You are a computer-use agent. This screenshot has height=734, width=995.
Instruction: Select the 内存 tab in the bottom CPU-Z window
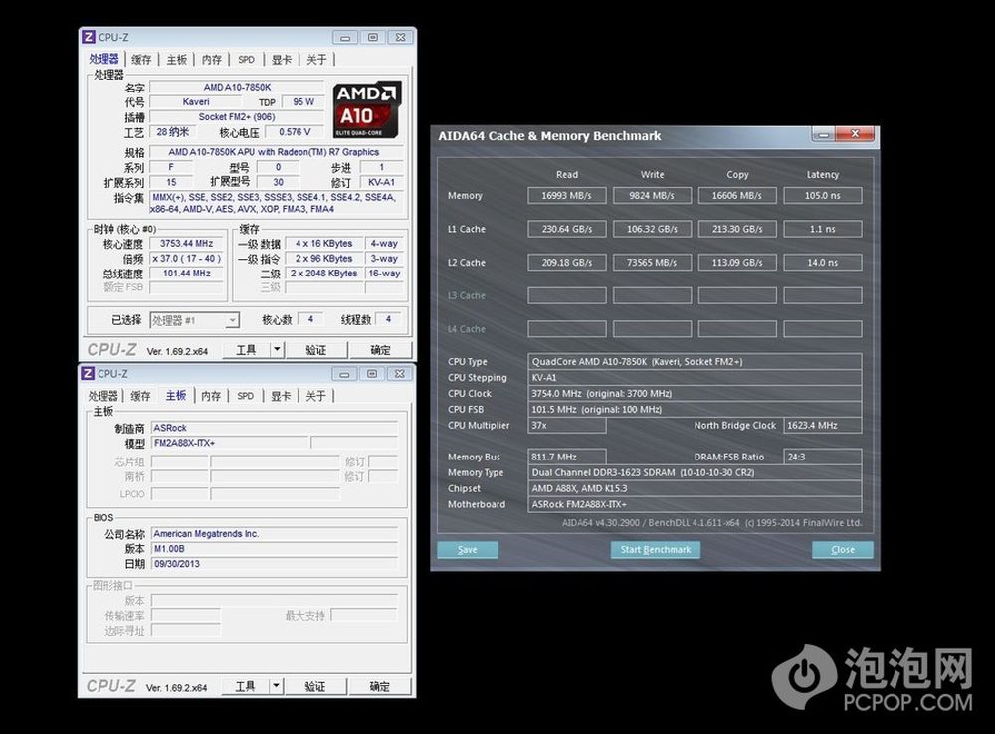click(211, 396)
